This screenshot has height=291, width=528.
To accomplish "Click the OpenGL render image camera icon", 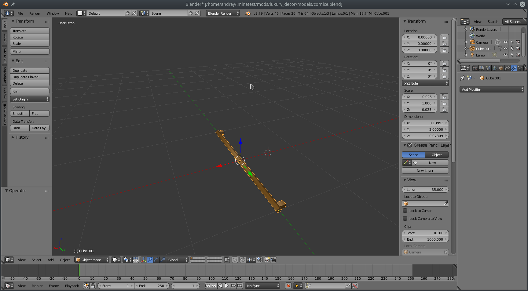I will (267, 260).
